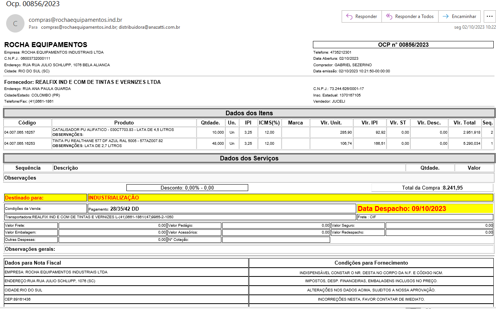
Task: Click the Vlr. Total column header
Action: (x=464, y=123)
